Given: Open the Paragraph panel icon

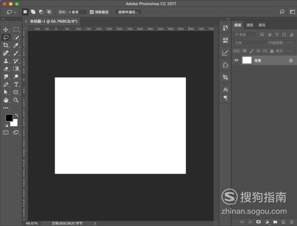Looking at the screenshot, I should pos(225,98).
